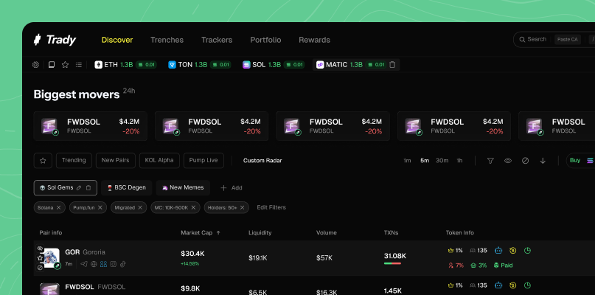Set timeframe to 1m
This screenshot has width=595, height=295.
407,161
